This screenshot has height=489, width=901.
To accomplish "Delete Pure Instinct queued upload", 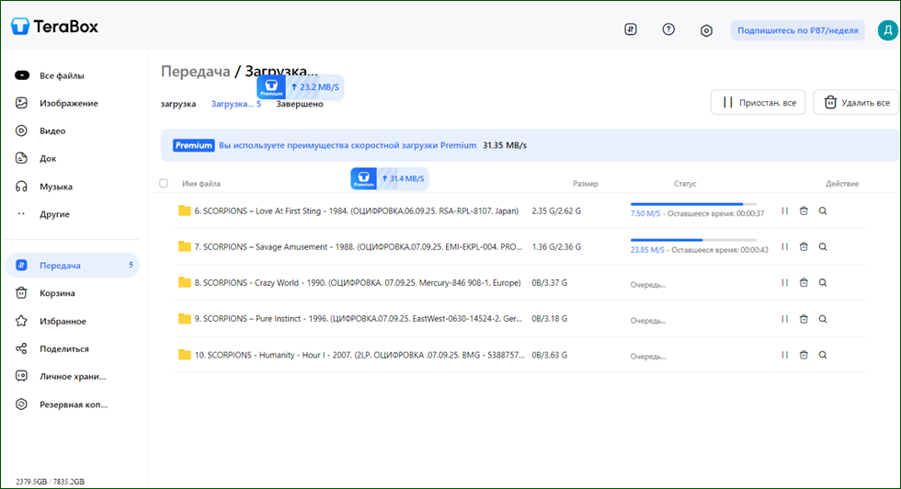I will pyautogui.click(x=804, y=319).
